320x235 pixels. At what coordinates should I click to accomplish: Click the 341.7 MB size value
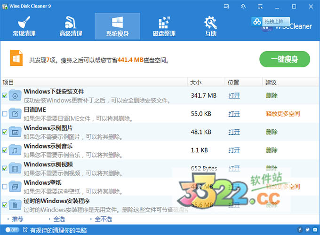click(203, 95)
